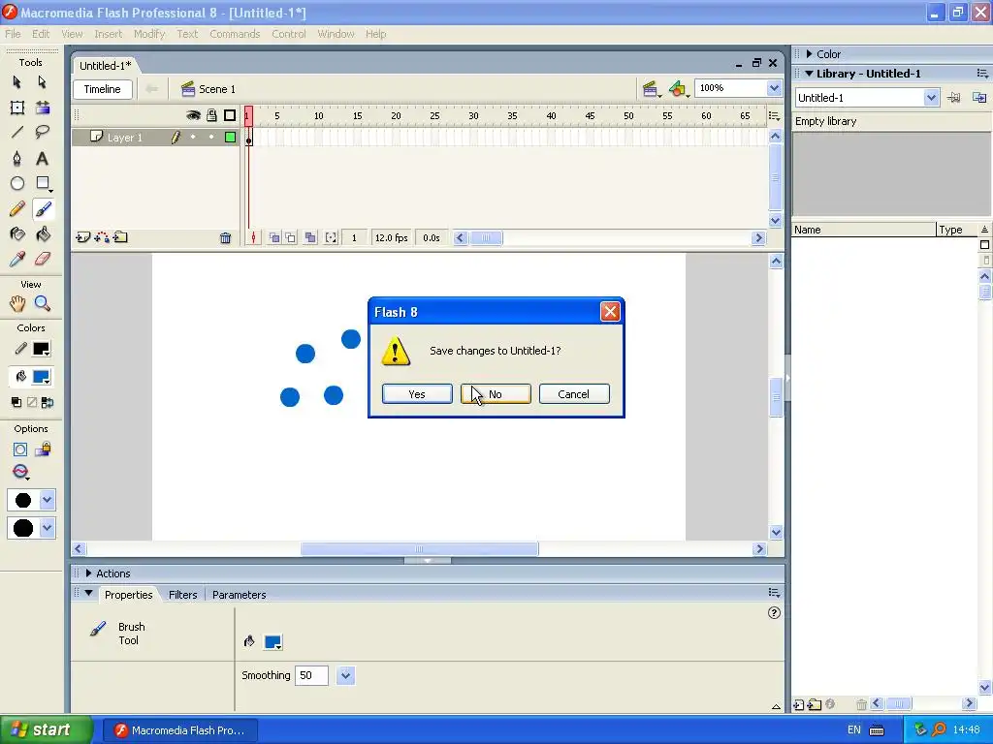Image resolution: width=993 pixels, height=744 pixels.
Task: Select the Paint Bucket tool
Action: 43,234
